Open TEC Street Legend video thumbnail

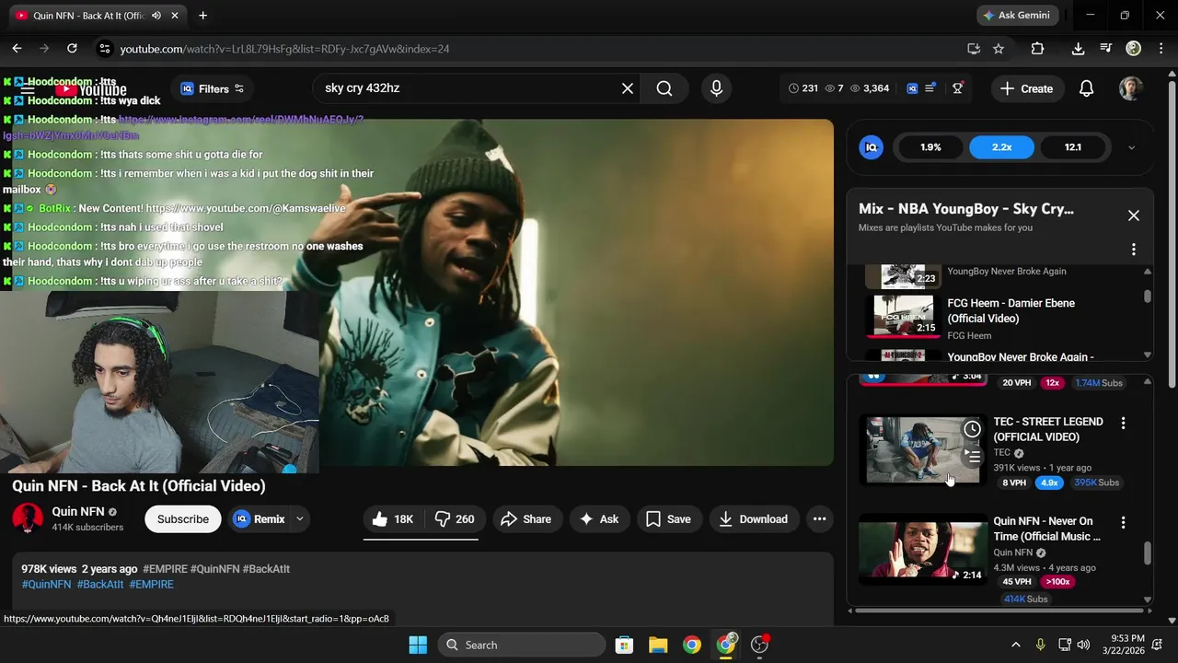tap(923, 450)
